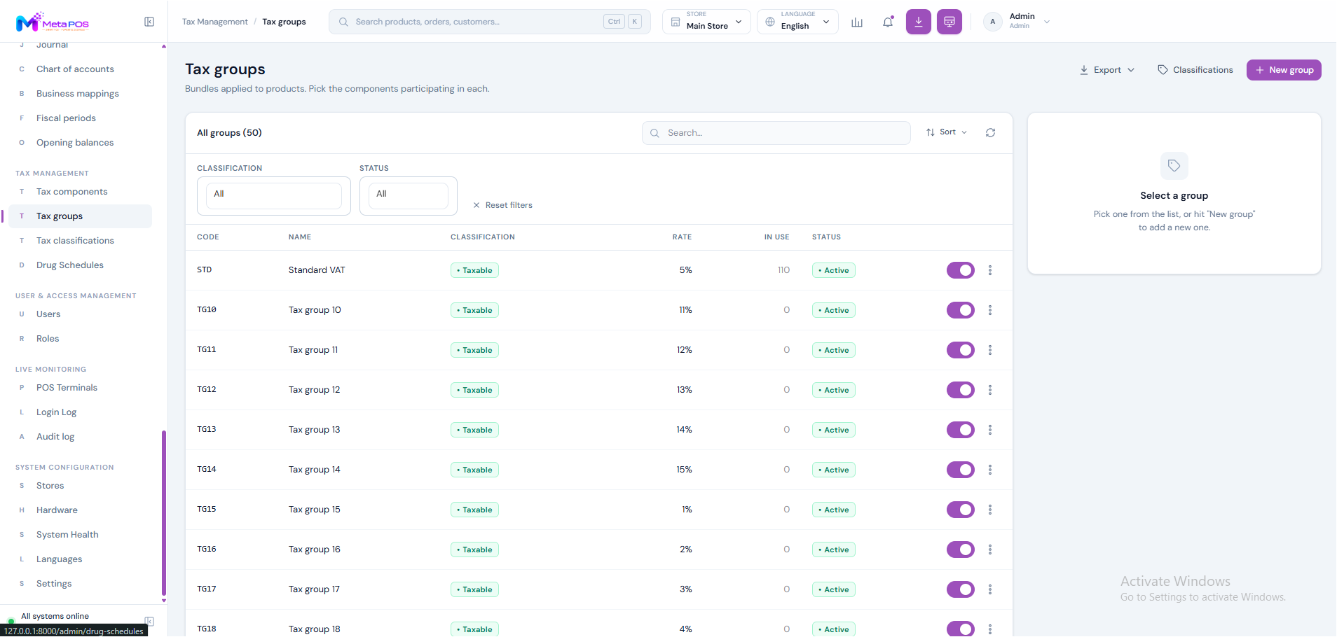Open the purple POS terminal icon button
The width and height of the screenshot is (1337, 637).
coord(949,22)
